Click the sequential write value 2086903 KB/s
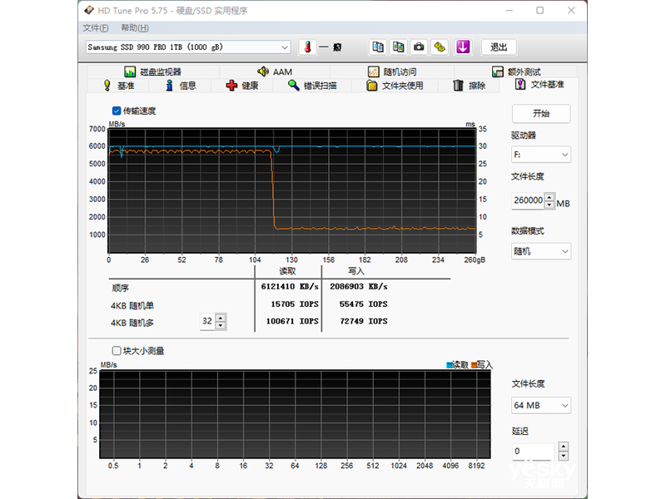The image size is (666, 499). pos(359,287)
